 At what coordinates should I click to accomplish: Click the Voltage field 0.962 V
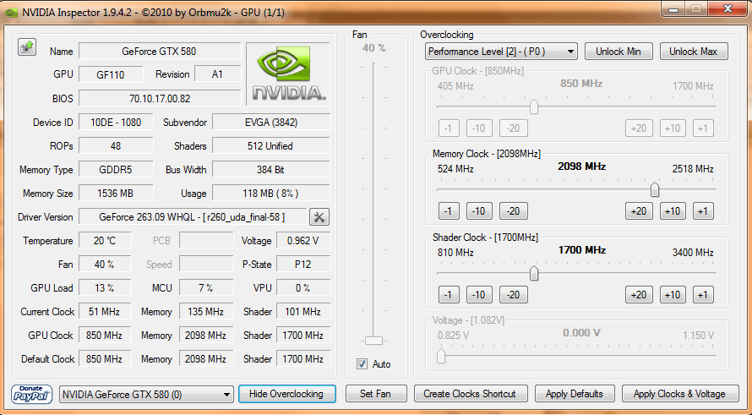tap(303, 241)
